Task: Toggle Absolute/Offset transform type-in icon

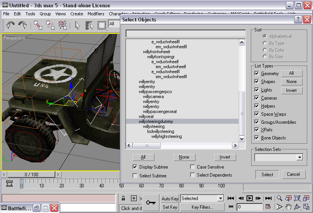Action: pos(134,198)
